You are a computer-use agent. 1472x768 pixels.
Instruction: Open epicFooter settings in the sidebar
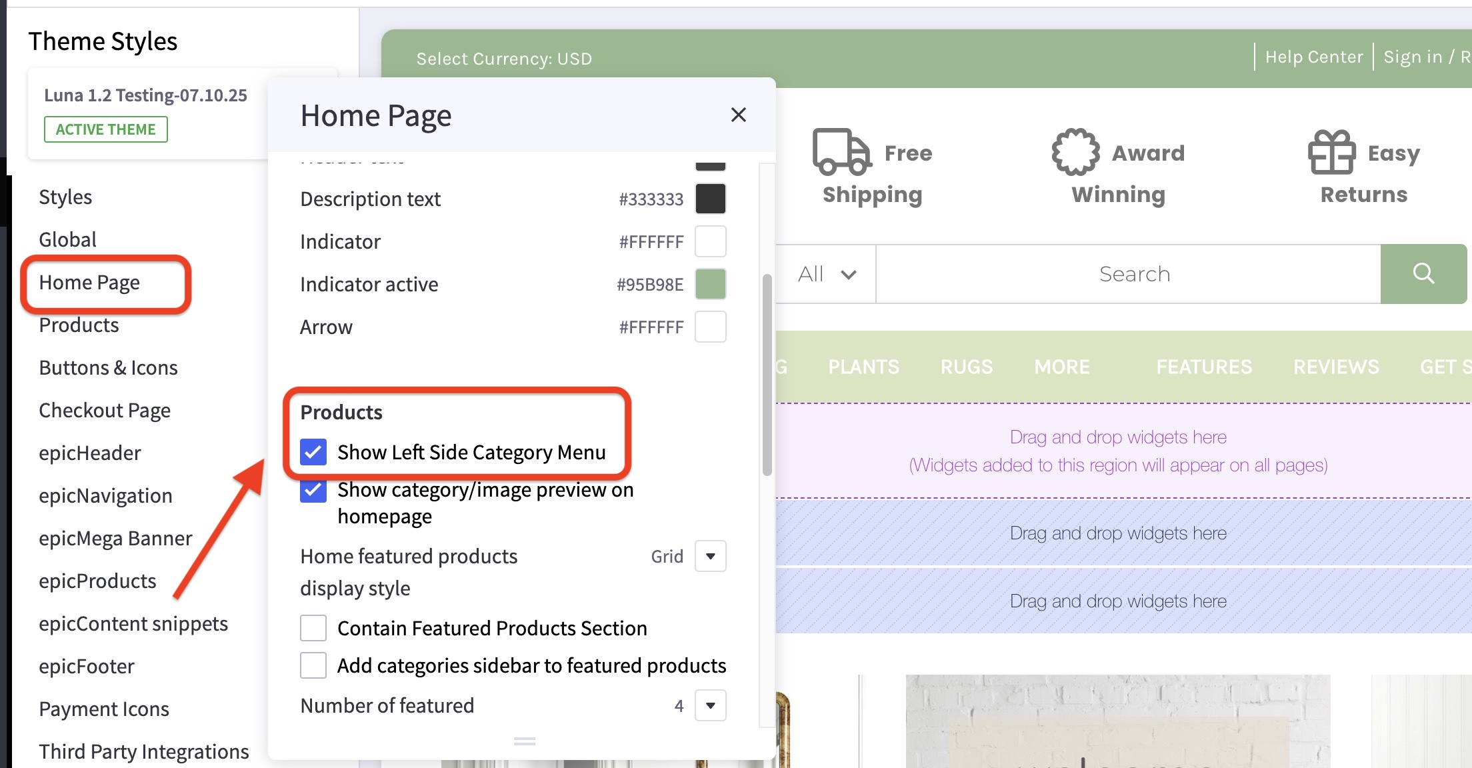87,666
